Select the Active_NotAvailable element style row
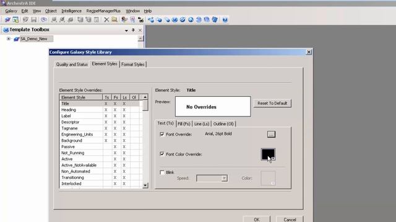 coord(99,165)
